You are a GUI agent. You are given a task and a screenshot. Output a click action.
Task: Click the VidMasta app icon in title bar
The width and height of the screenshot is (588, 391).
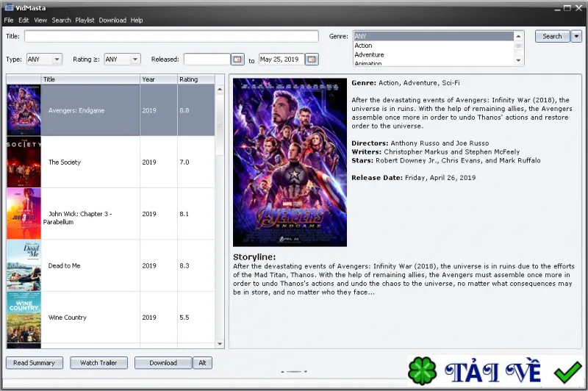(x=9, y=7)
